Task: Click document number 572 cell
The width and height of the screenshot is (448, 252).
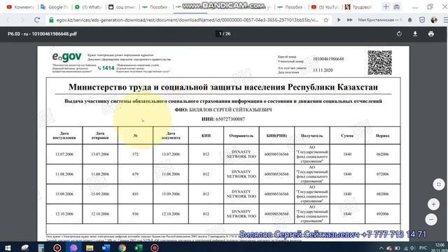Action: pos(135,154)
